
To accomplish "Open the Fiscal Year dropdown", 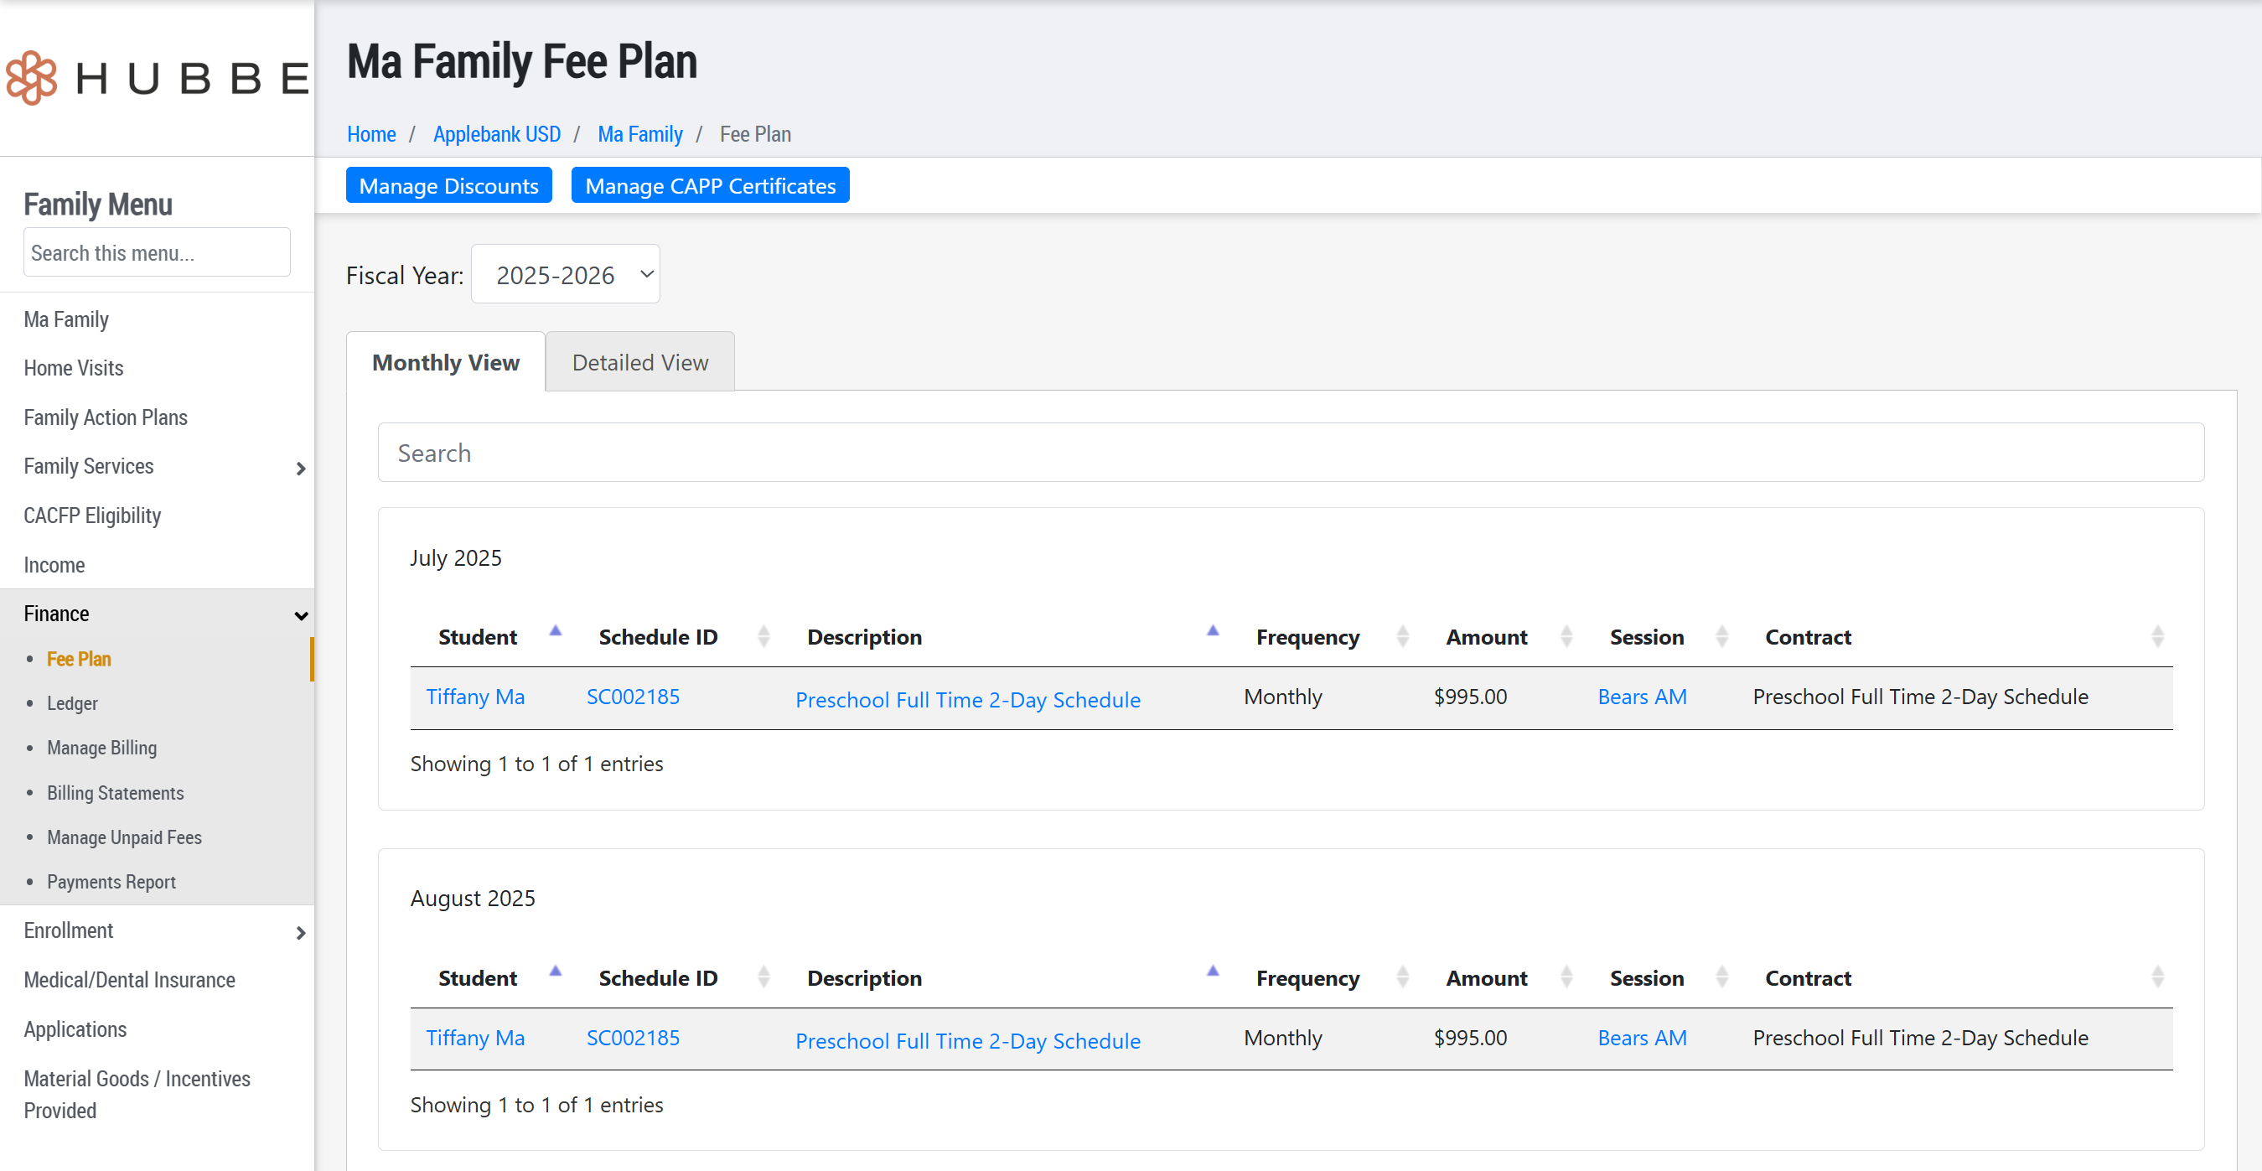I will point(566,275).
